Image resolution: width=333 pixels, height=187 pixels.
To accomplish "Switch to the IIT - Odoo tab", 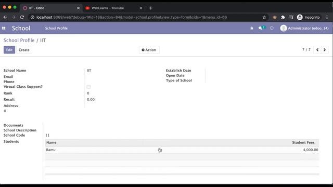I will 51,8.
